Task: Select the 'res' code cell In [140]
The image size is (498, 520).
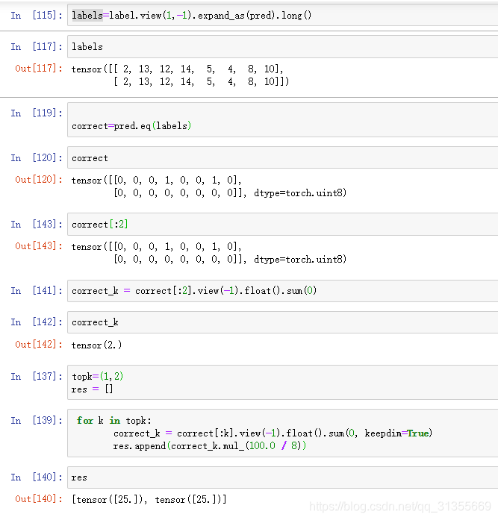Action: tap(283, 477)
